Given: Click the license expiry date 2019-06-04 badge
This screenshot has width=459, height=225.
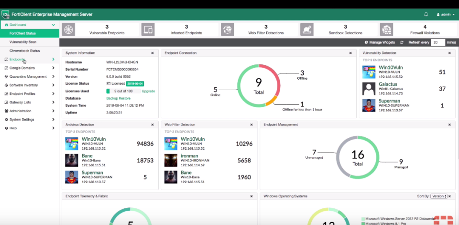Looking at the screenshot, I should (x=135, y=84).
